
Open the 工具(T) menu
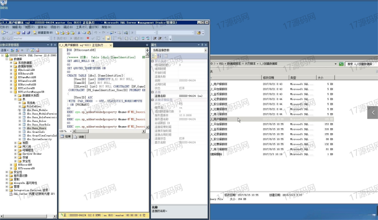point(81,27)
